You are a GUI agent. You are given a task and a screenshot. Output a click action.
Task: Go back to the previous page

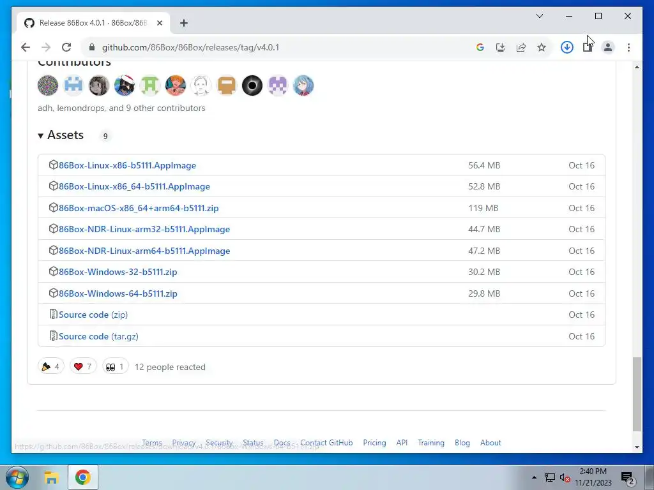(x=26, y=47)
